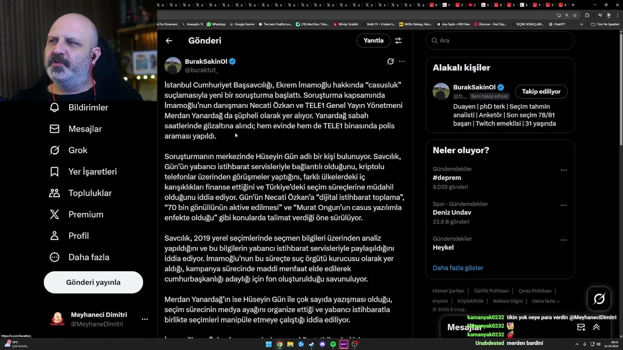Viewport: 623px width, 350px height.
Task: Open the Deniz Undav trending topic
Action: [x=452, y=212]
